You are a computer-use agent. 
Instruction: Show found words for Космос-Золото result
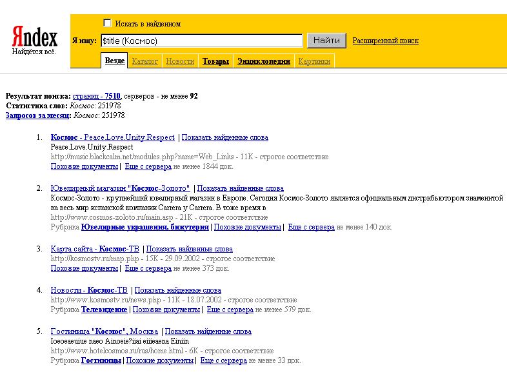coord(240,188)
